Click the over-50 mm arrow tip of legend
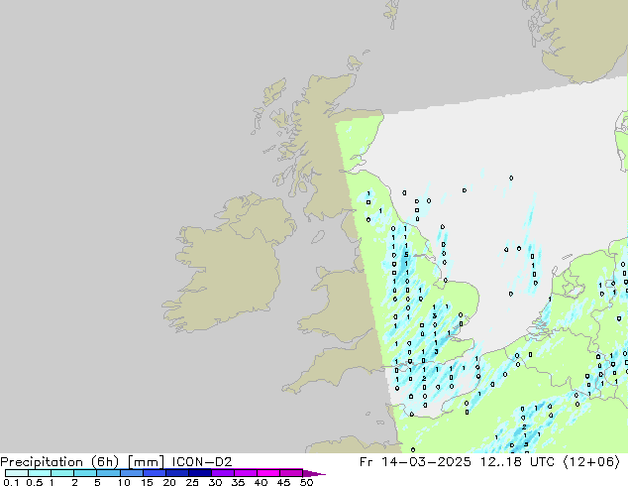This screenshot has height=486, width=628. (314, 473)
